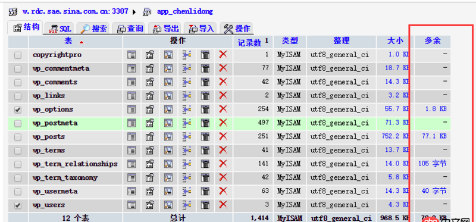
Task: Open structure icon for wp_terms
Action: click(x=150, y=151)
